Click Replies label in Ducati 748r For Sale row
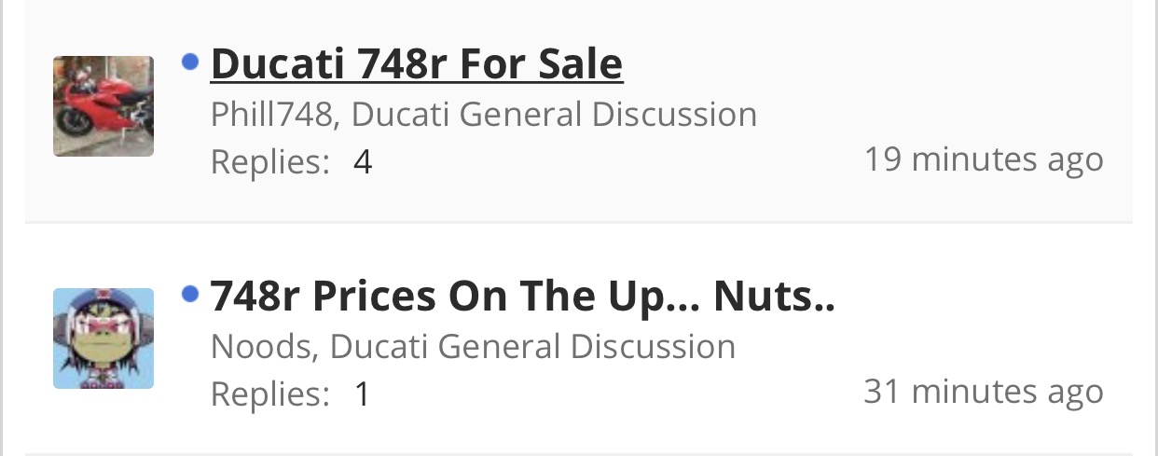The width and height of the screenshot is (1158, 456). pyautogui.click(x=270, y=163)
